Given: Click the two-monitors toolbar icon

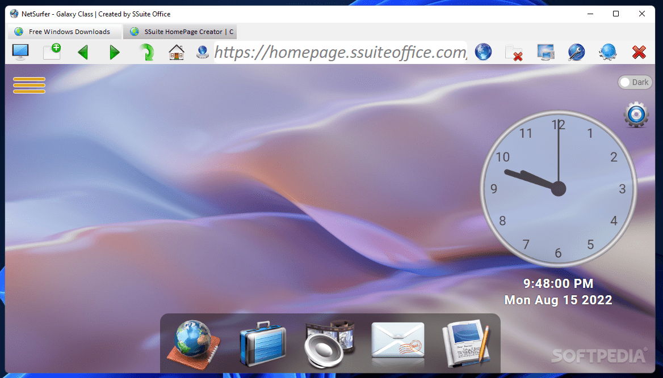Looking at the screenshot, I should click(545, 52).
